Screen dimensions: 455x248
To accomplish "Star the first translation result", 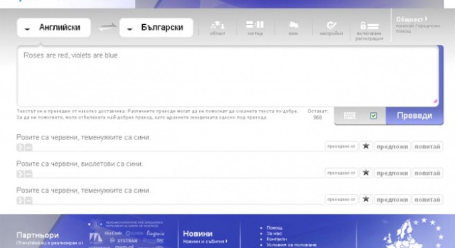I will (366, 146).
